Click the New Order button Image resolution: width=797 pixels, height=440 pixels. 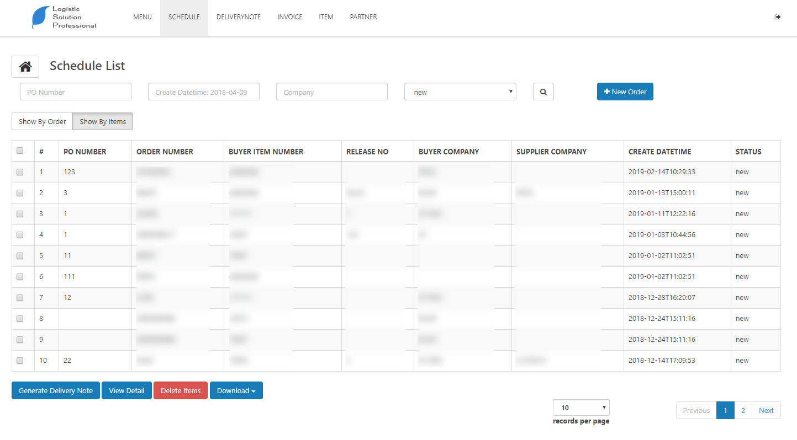625,92
